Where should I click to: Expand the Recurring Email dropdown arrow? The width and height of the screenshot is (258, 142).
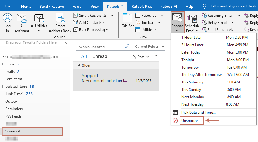(239, 16)
